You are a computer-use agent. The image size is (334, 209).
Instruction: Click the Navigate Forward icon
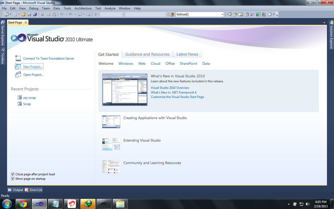pos(89,14)
